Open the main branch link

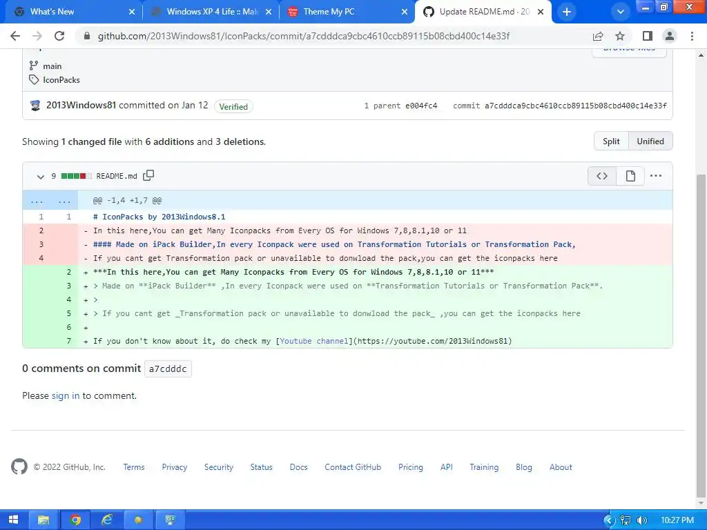point(52,66)
